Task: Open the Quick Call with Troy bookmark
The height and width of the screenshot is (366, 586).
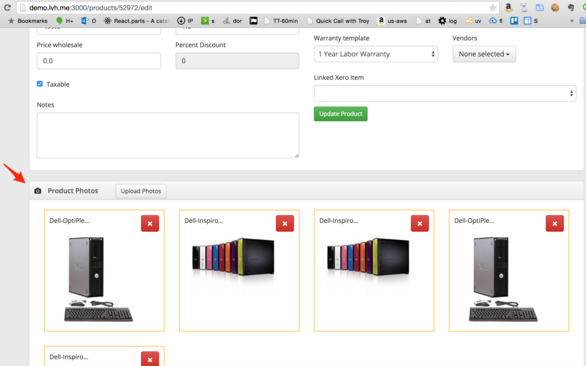Action: pos(338,21)
